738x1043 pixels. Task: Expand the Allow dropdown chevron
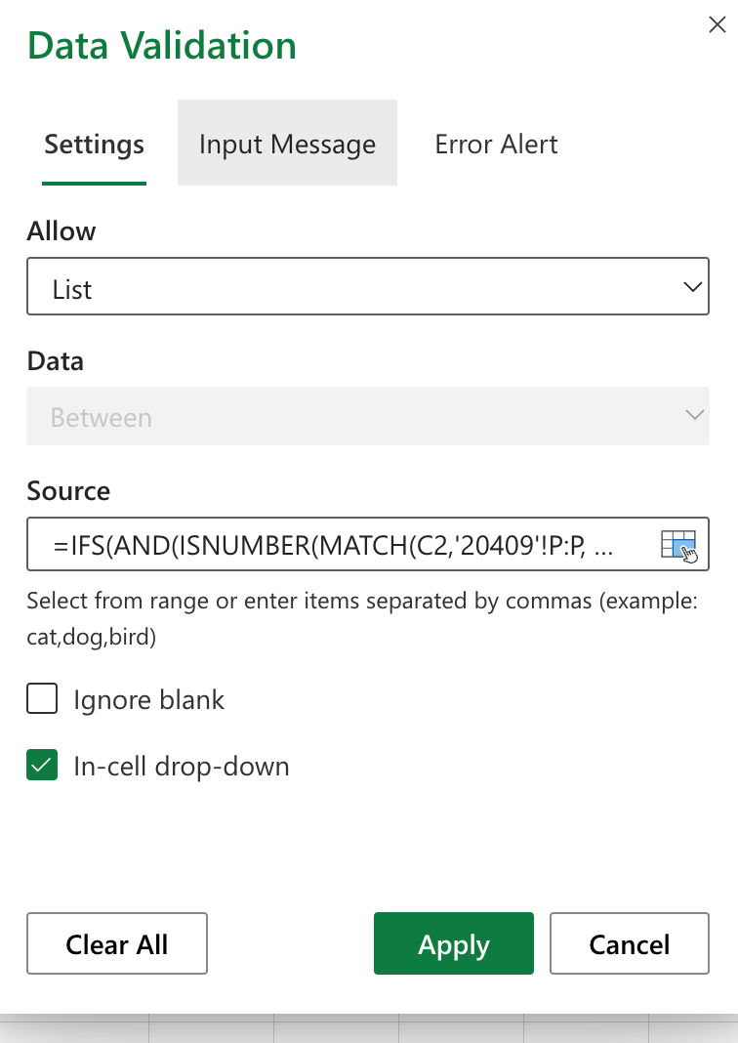click(x=692, y=286)
